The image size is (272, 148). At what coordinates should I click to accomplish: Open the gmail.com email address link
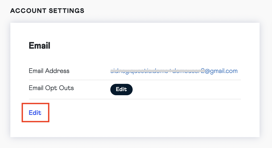174,71
